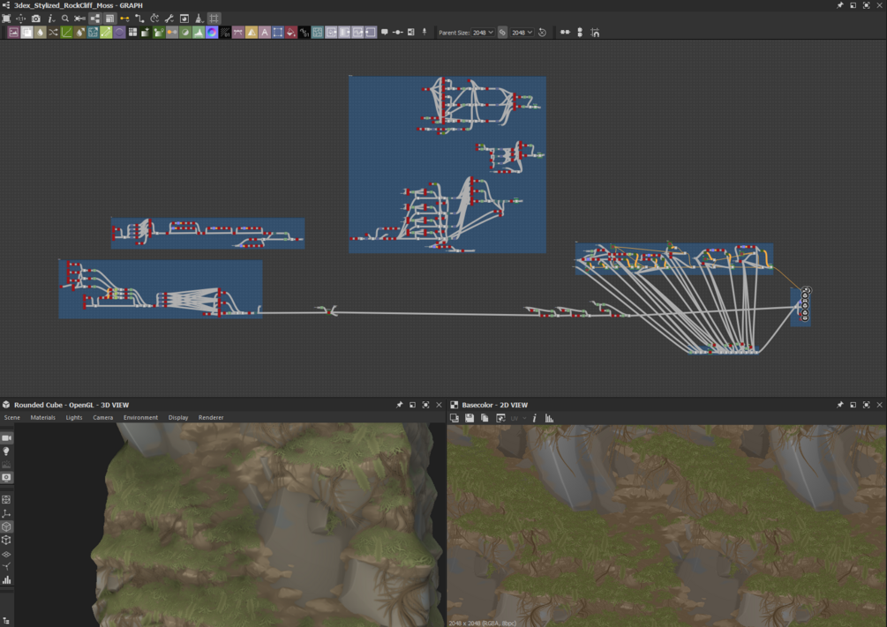The image size is (887, 627).
Task: Click the HSL color wheel node icon
Action: click(x=212, y=33)
